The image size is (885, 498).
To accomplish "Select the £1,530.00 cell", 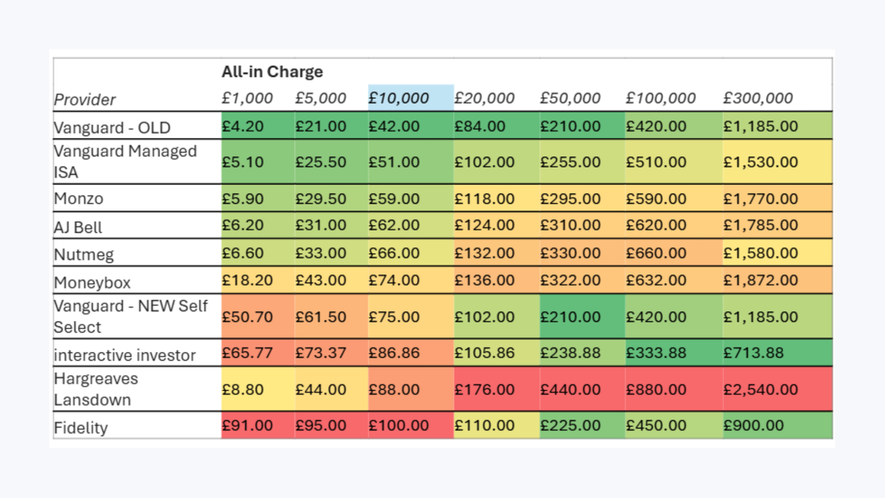I will 778,162.
